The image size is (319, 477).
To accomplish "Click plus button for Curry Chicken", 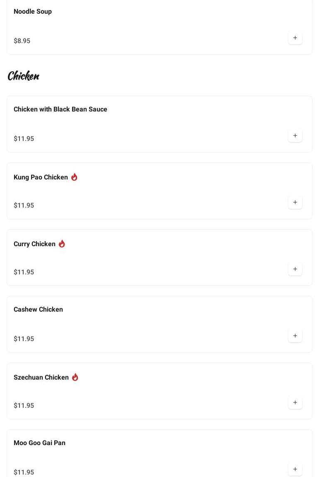I will [295, 269].
